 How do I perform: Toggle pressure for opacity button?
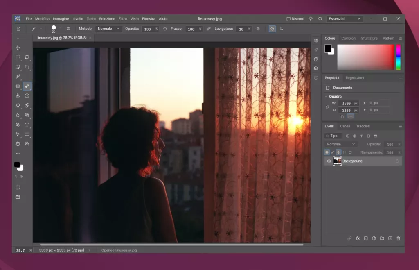point(165,29)
